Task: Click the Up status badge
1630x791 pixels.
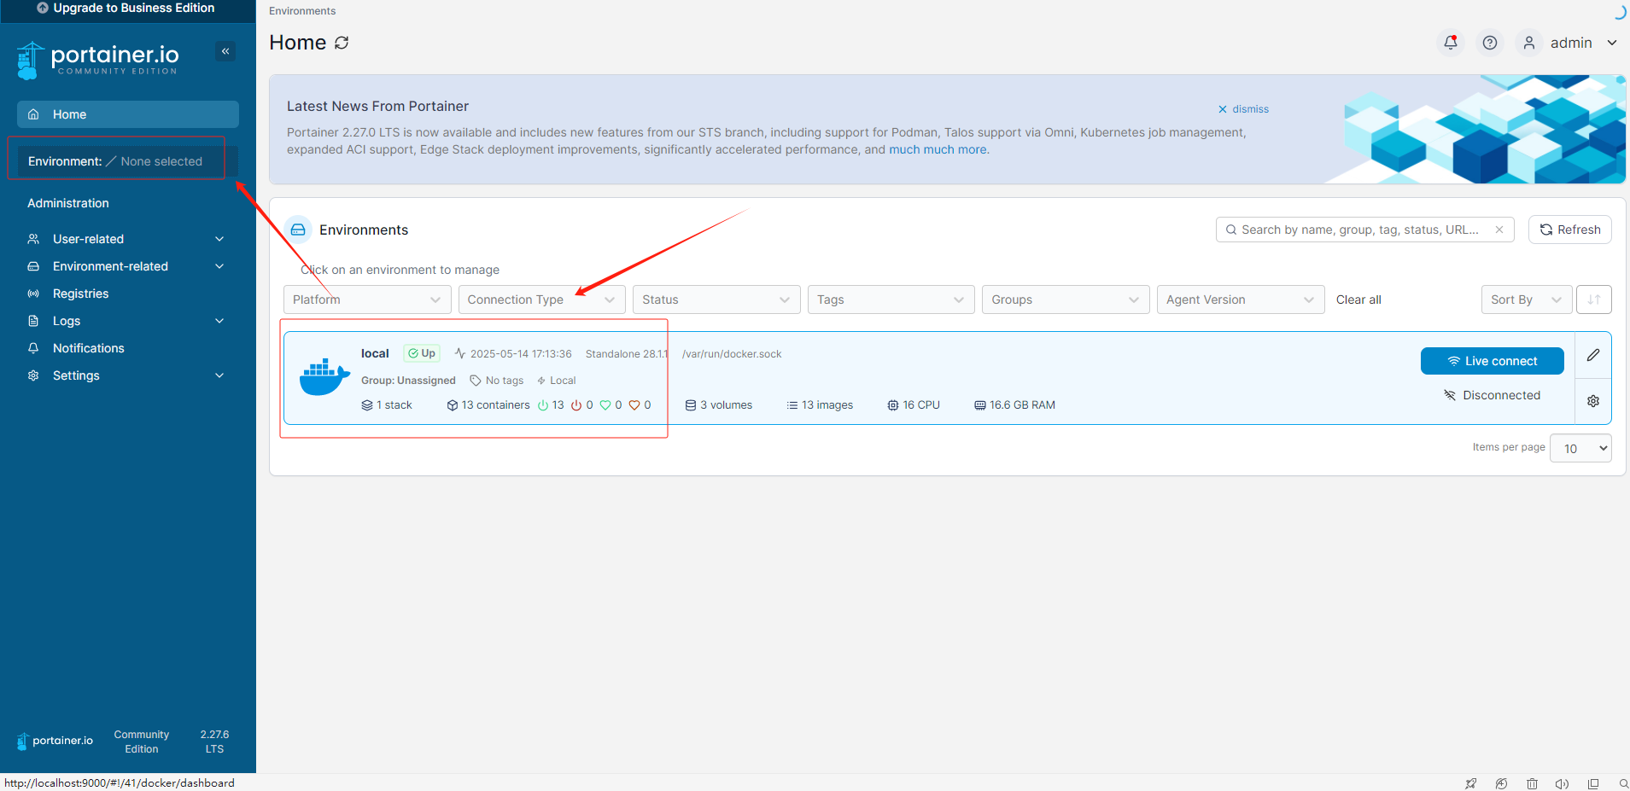Action: [422, 353]
